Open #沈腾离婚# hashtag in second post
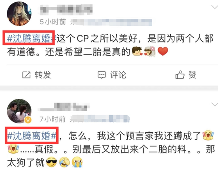The image size is (218, 170). click(x=32, y=136)
